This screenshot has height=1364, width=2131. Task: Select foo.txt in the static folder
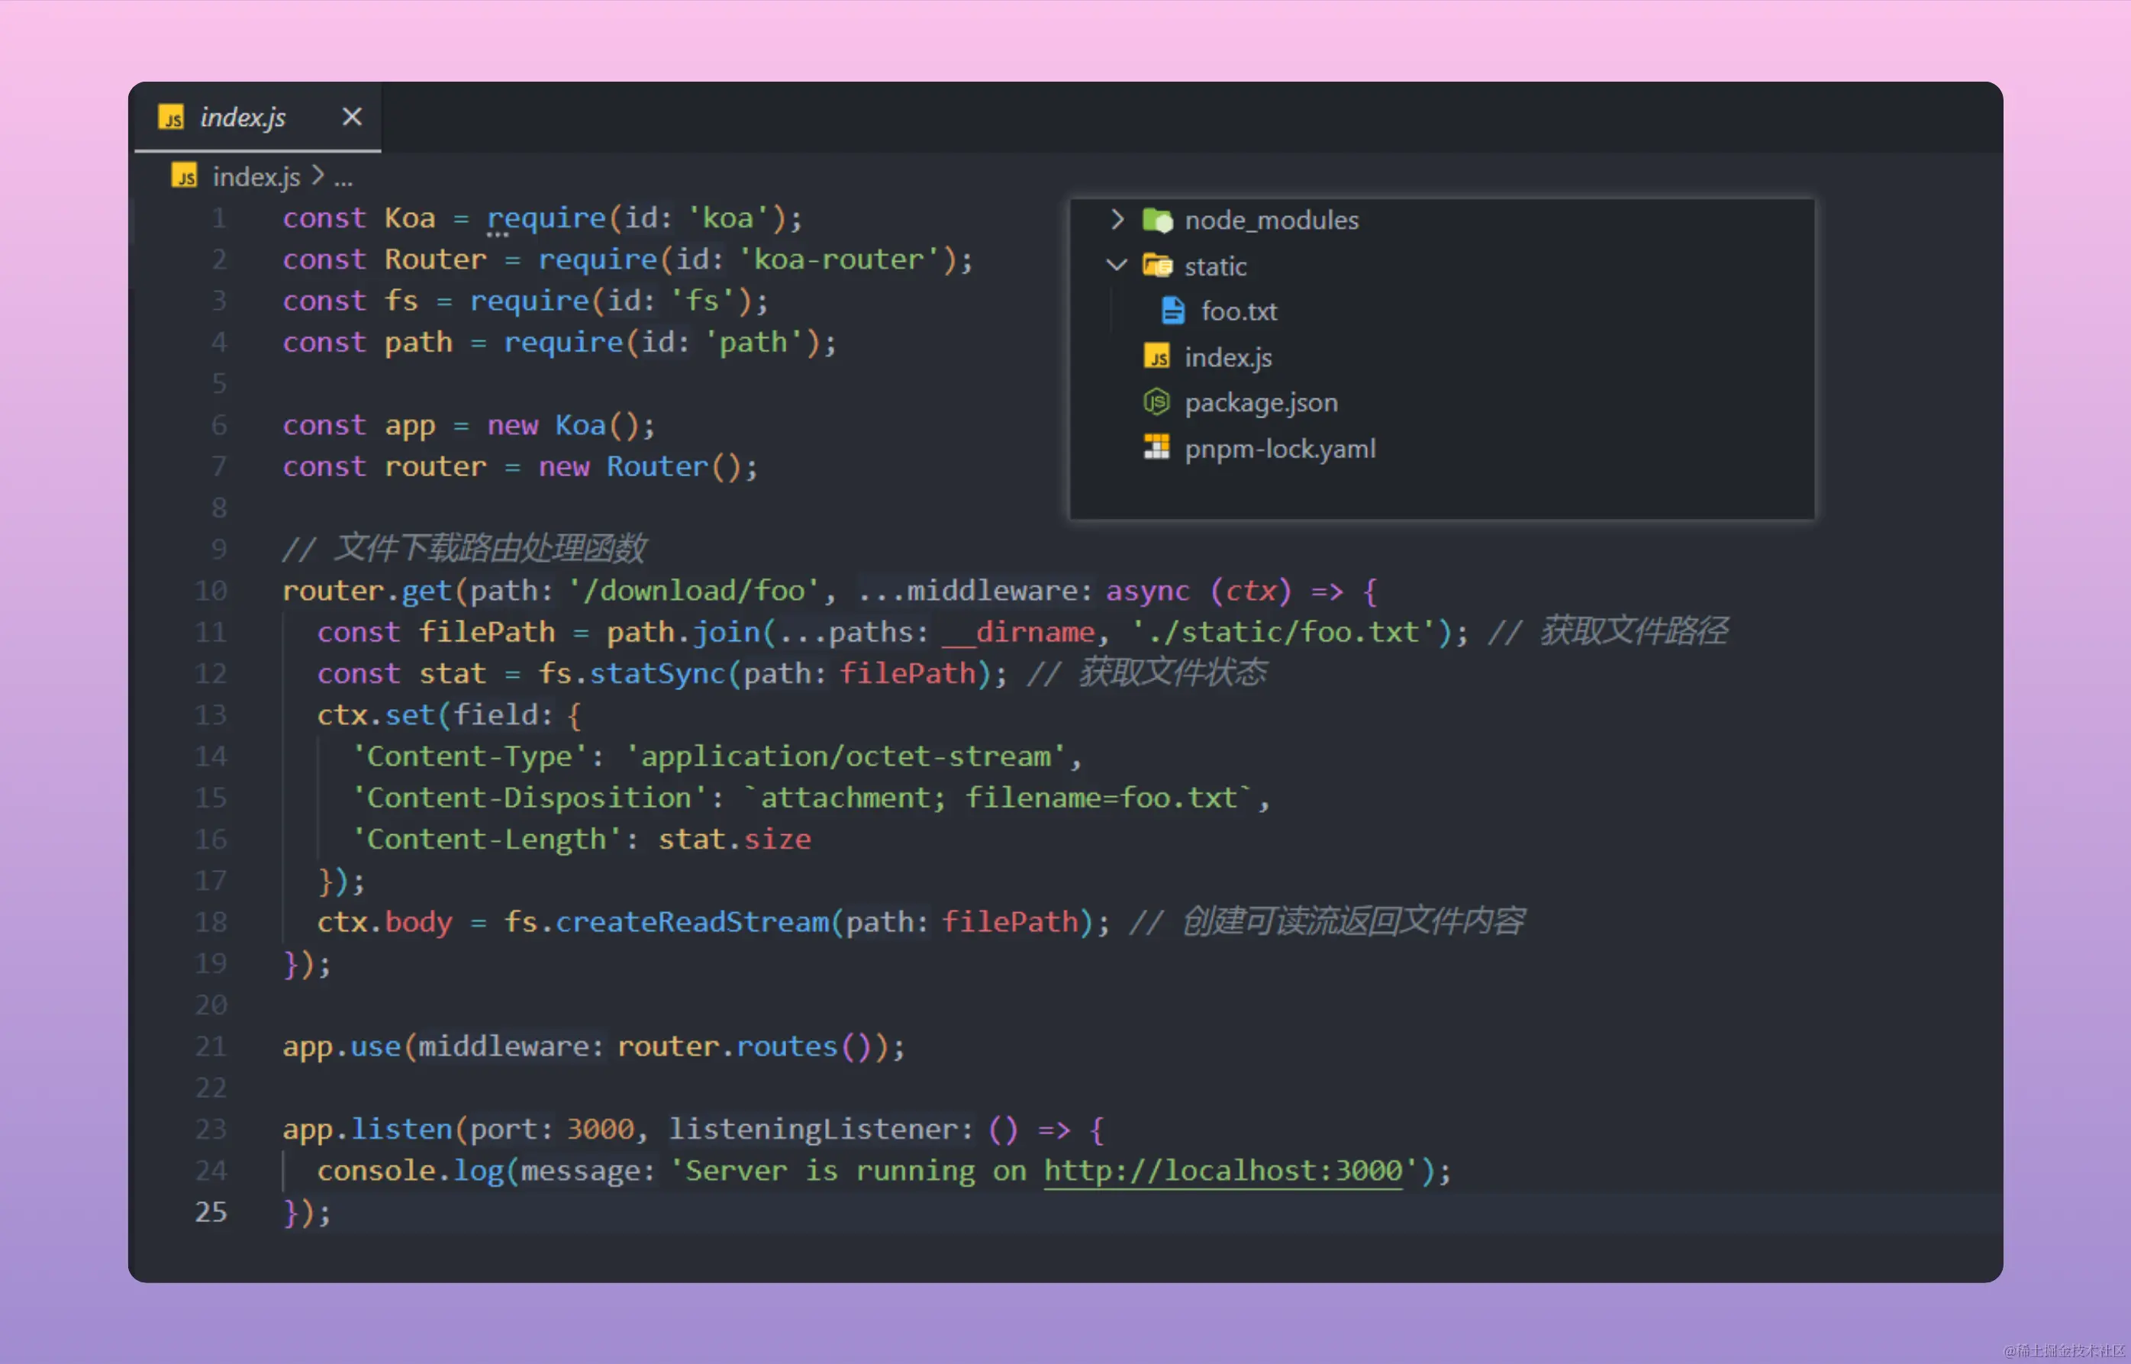pos(1238,311)
